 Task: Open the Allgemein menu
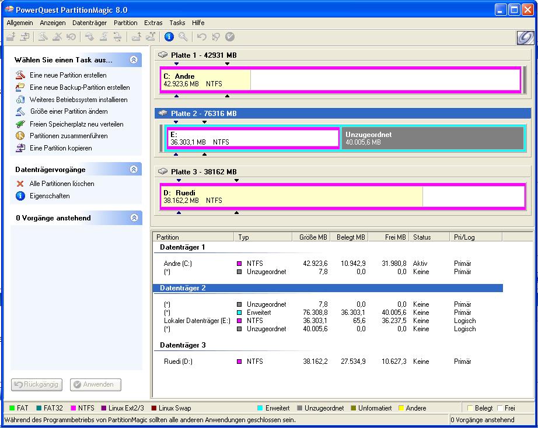coord(20,23)
